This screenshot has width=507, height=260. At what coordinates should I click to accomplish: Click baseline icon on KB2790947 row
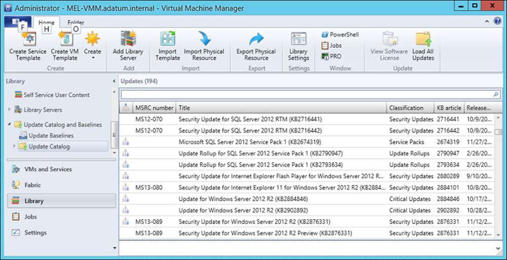(125, 153)
